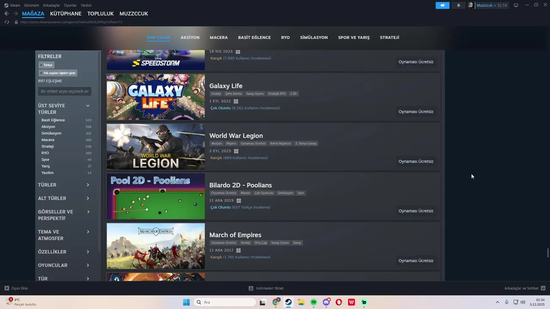
Task: Open Opera browser from the taskbar
Action: tap(339, 302)
